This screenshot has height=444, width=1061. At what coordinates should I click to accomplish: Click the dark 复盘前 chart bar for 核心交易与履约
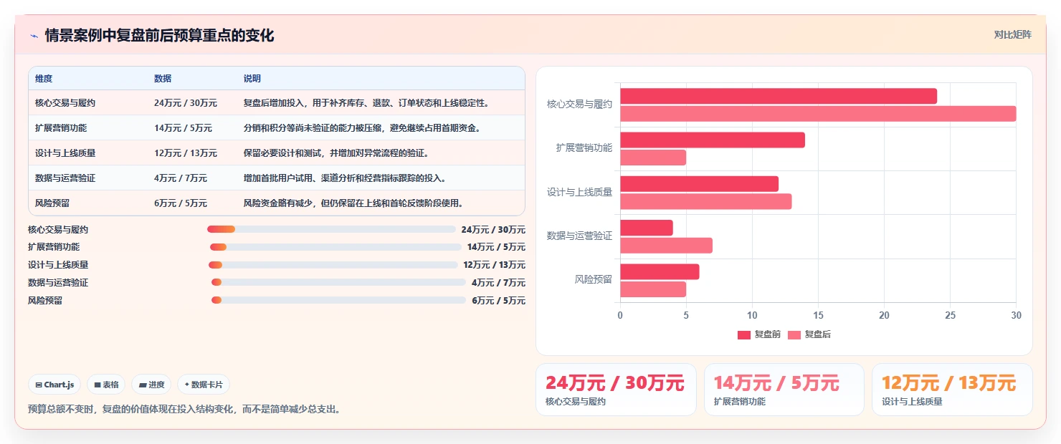click(779, 96)
